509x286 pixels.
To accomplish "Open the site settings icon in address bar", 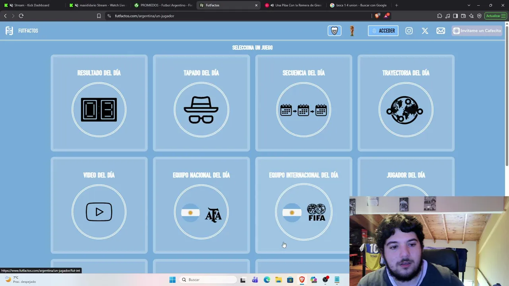I will 109,16.
